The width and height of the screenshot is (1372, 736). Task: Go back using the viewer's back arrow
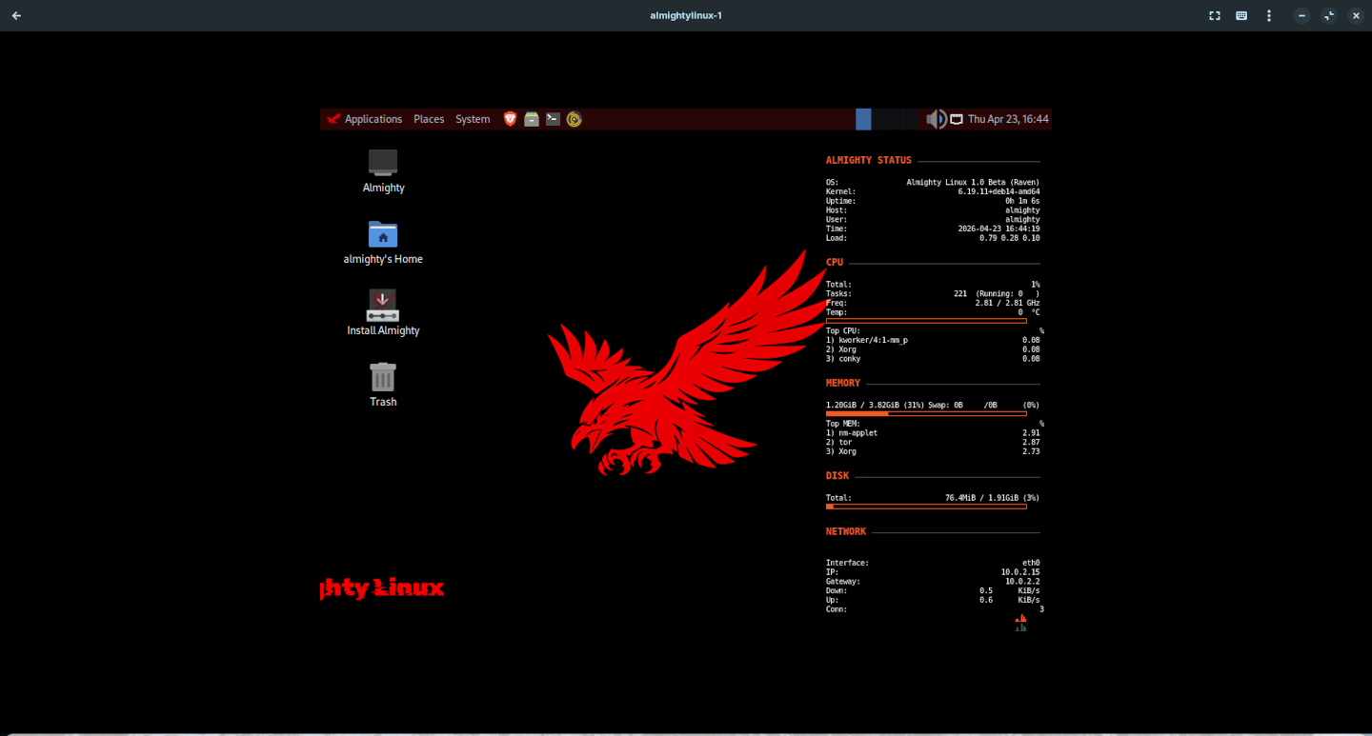(x=16, y=15)
